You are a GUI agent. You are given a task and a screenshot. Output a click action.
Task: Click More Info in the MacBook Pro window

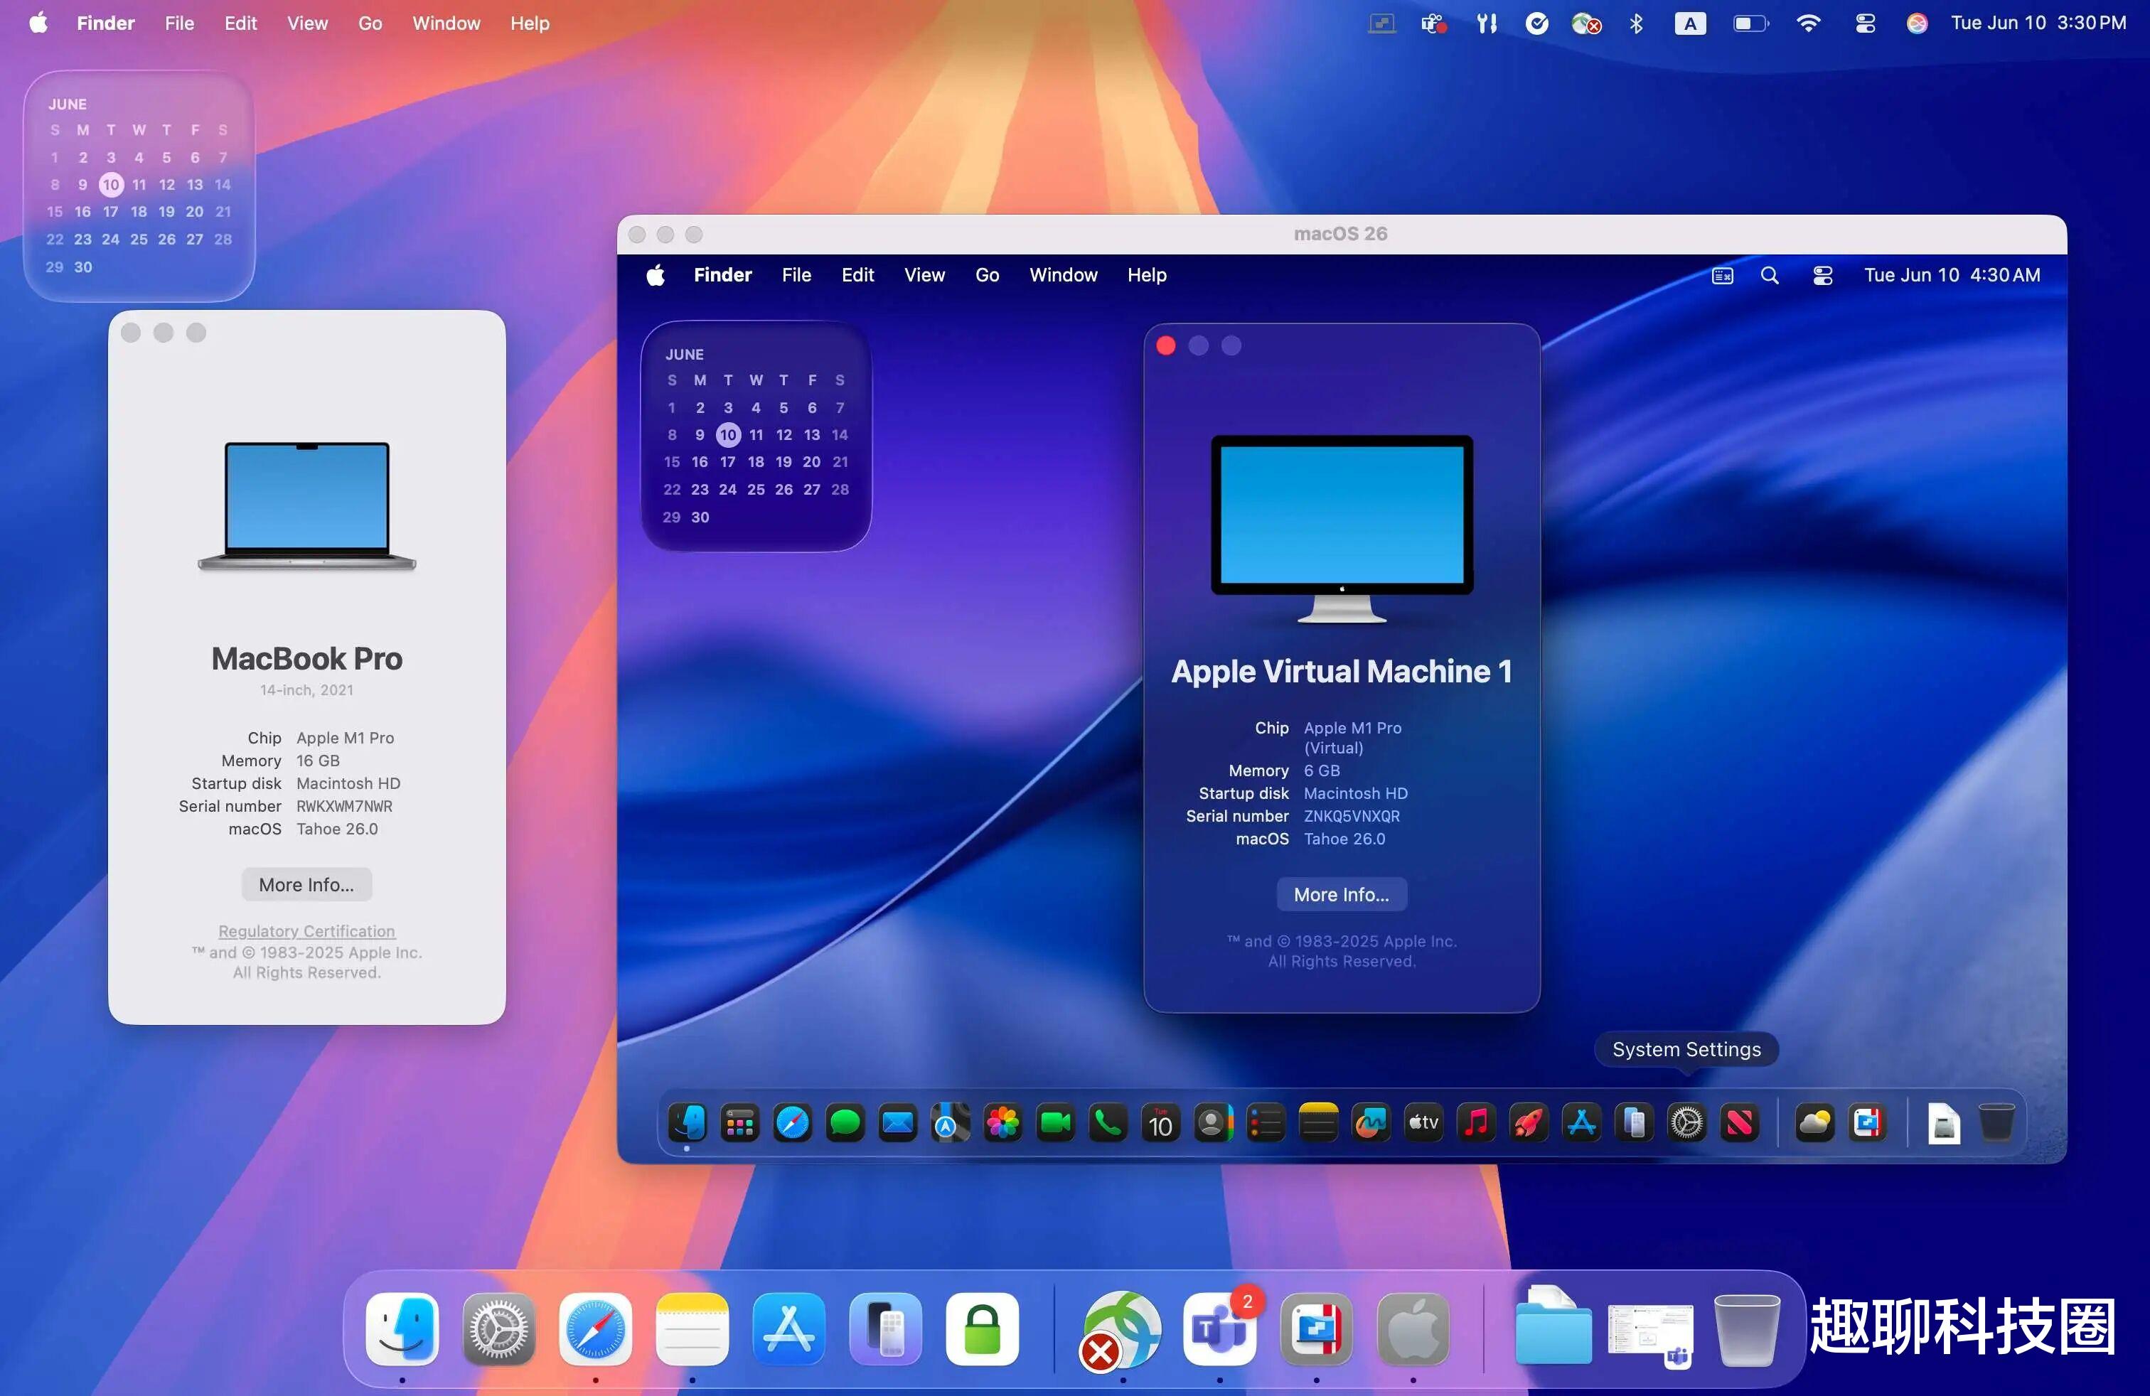click(306, 885)
